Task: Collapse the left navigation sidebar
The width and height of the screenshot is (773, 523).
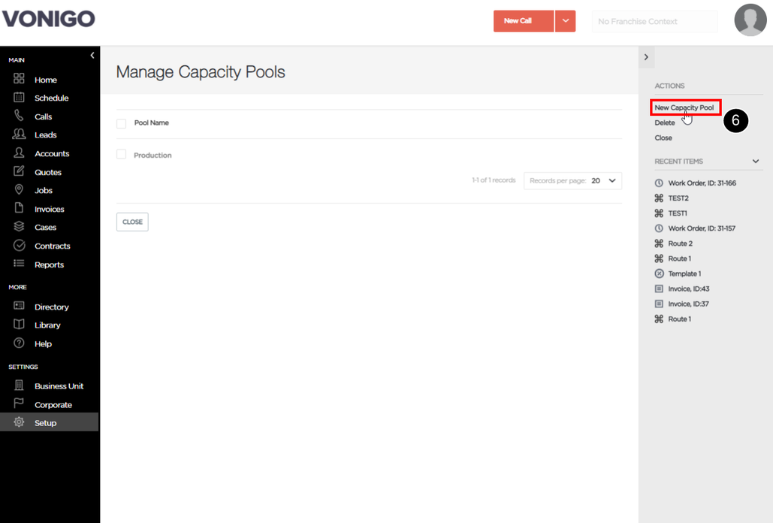Action: (92, 56)
